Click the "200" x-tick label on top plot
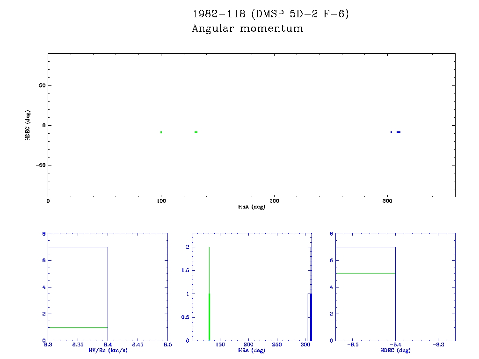Image resolution: width=479 pixels, height=359 pixels. coord(274,201)
